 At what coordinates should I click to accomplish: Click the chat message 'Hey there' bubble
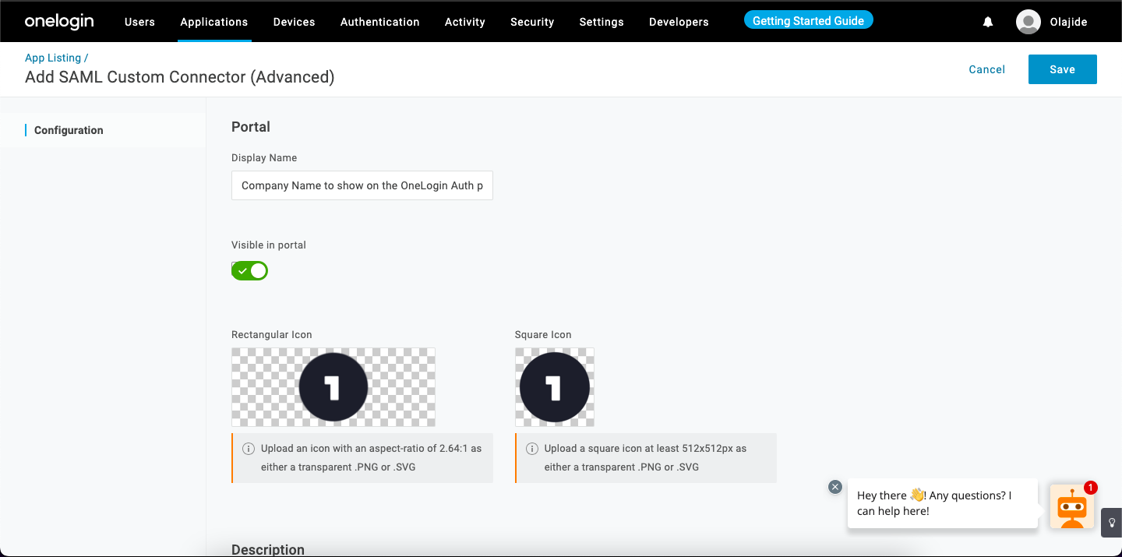(x=943, y=503)
